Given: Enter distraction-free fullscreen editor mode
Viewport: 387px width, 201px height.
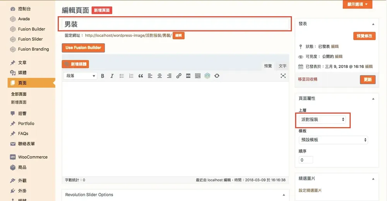Looking at the screenshot, I should (283, 76).
